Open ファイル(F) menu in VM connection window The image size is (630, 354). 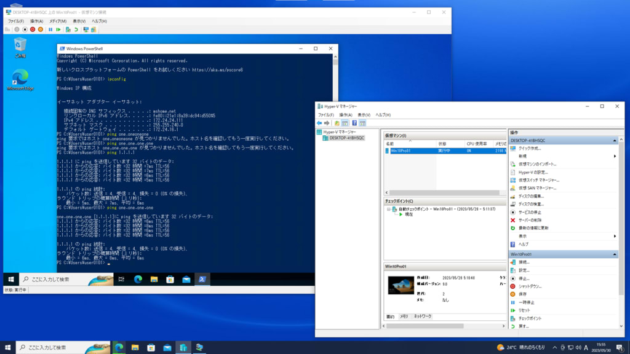15,22
